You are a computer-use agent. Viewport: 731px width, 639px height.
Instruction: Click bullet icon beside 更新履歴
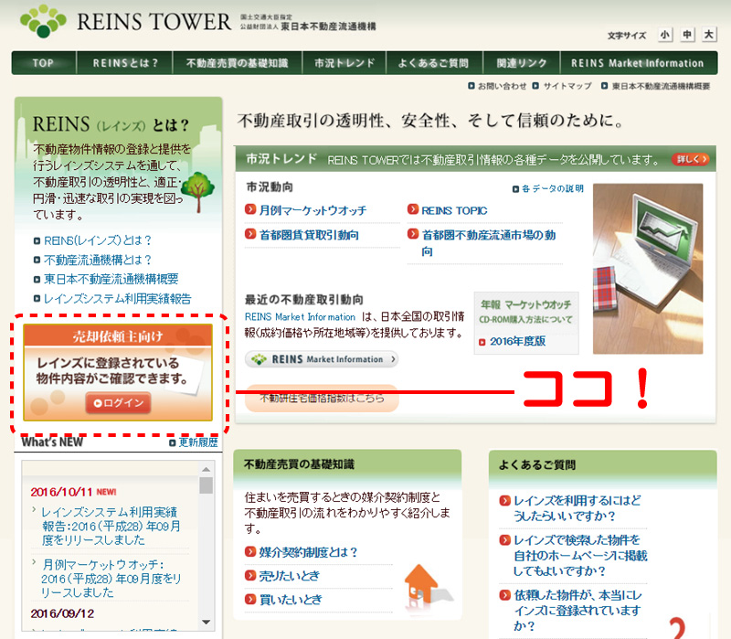(x=172, y=442)
